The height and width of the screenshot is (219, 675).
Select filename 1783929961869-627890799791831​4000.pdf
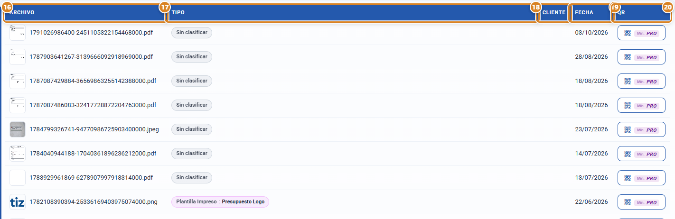tap(91, 178)
